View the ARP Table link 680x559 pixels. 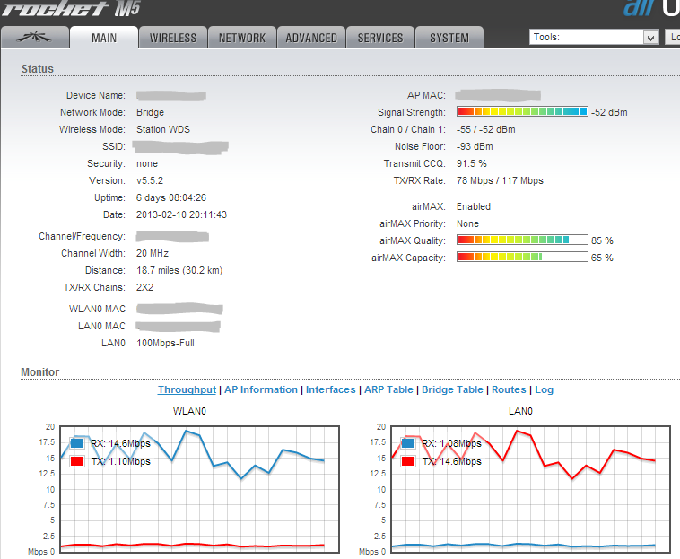click(388, 389)
